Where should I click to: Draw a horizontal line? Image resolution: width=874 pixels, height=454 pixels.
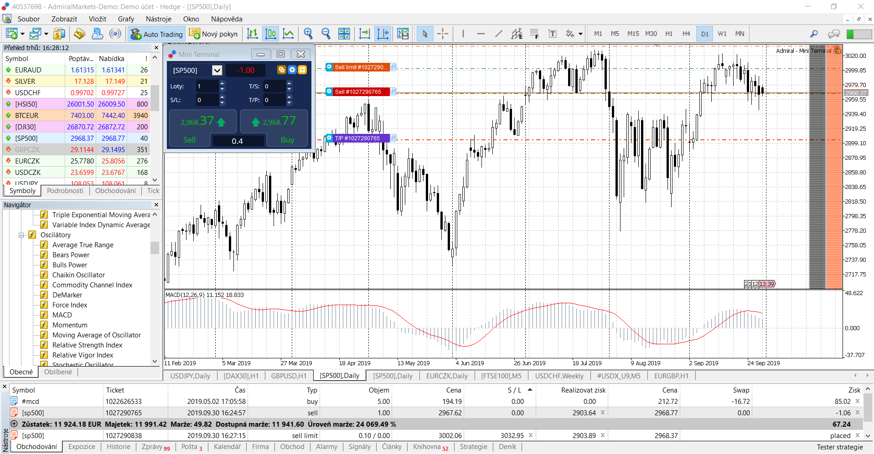pyautogui.click(x=481, y=34)
